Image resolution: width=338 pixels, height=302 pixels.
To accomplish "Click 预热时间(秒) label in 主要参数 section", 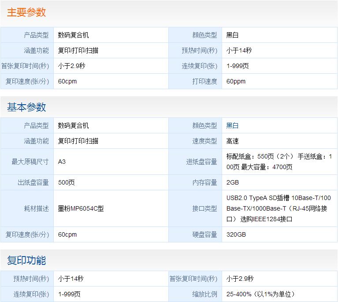I will coord(199,50).
